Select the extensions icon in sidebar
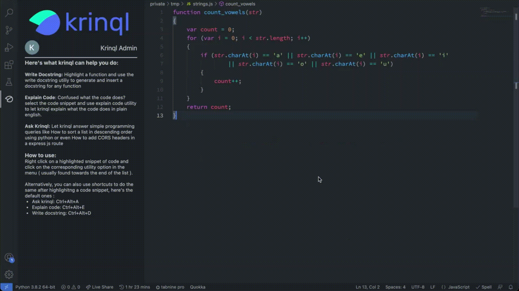Image resolution: width=519 pixels, height=291 pixels. [x=9, y=65]
